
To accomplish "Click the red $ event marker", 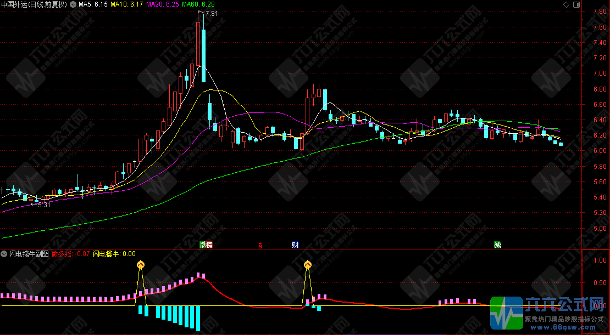I will pyautogui.click(x=260, y=245).
